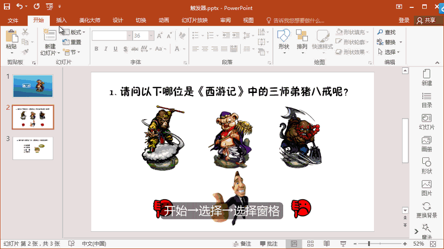Viewport: 444px width, 249px height.
Task: Click the Find (查找) button
Action: pos(386,32)
